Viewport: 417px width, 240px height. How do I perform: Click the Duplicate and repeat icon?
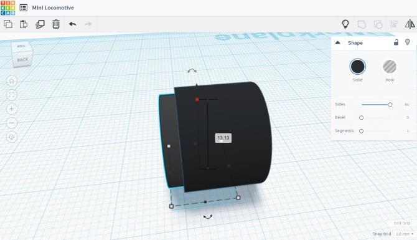point(40,24)
